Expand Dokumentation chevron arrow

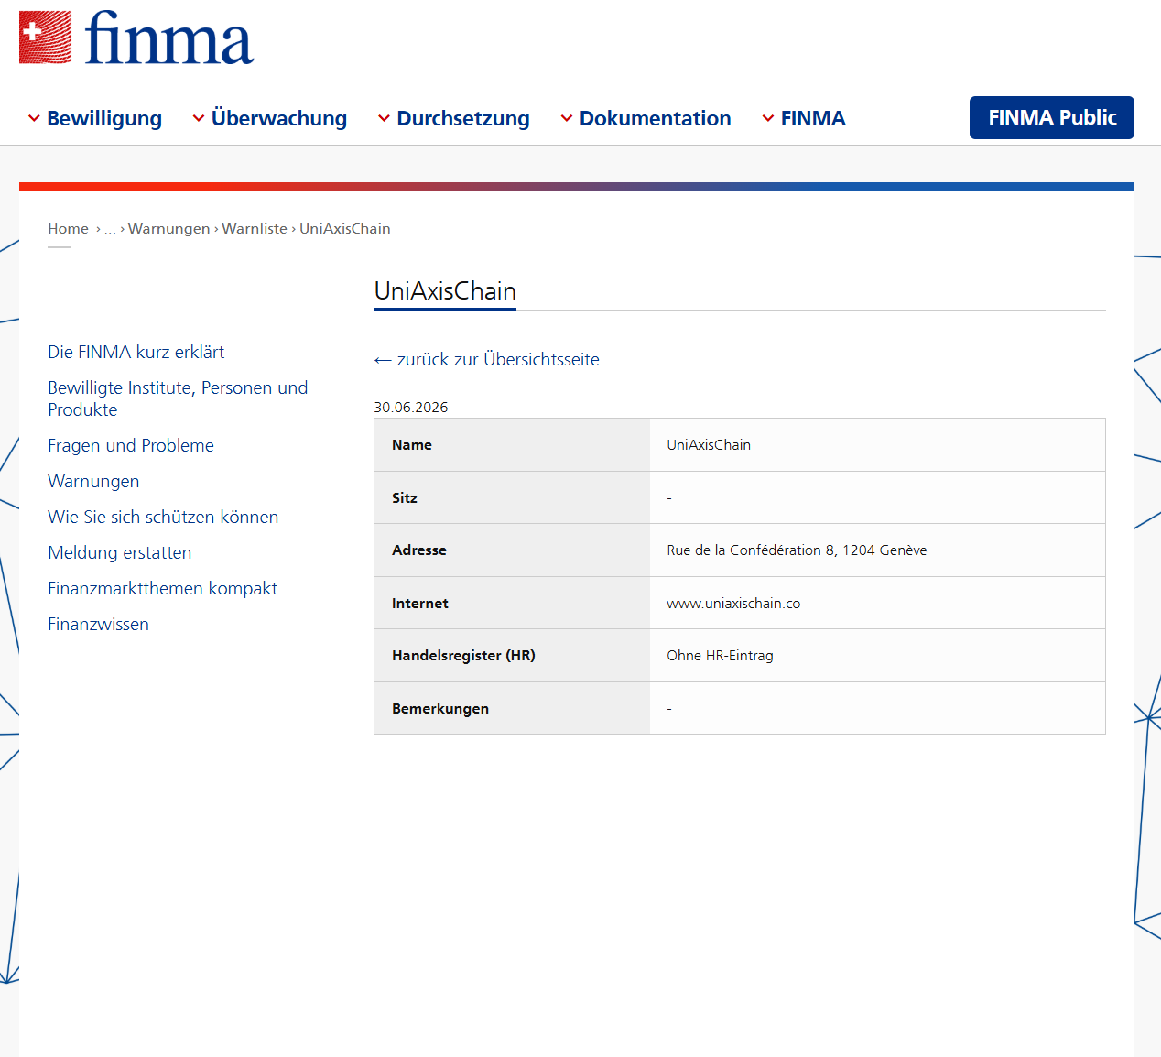[567, 118]
